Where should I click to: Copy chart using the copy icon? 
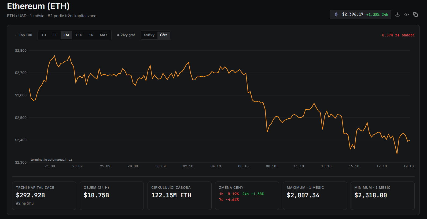click(415, 14)
